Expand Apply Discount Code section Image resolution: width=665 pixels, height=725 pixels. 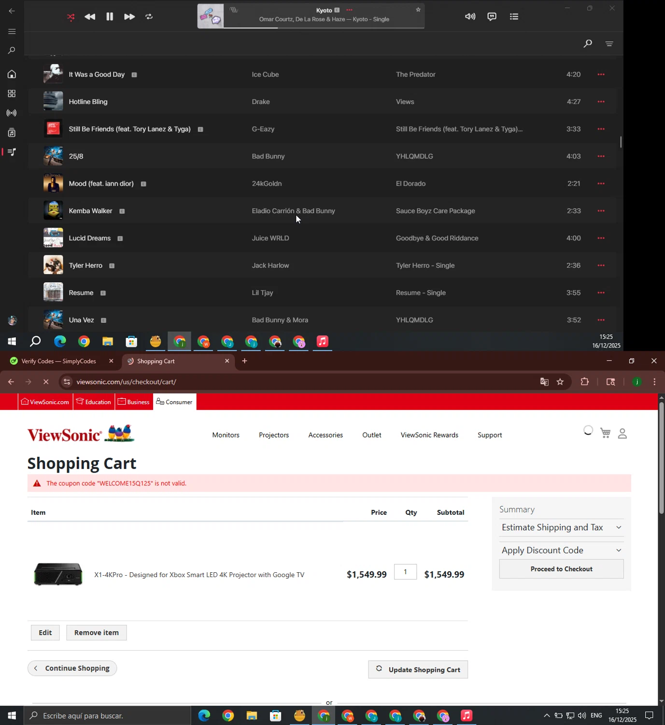[561, 550]
